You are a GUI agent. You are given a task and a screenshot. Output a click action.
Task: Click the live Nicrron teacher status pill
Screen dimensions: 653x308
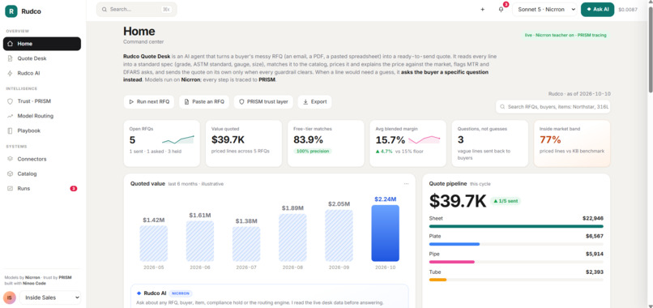tap(566, 36)
